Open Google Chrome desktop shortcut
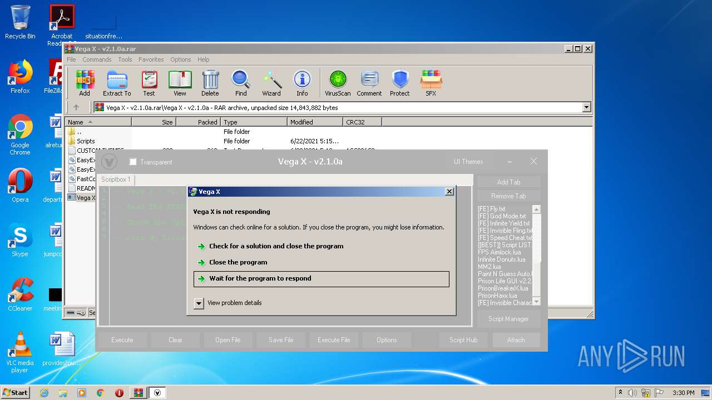Viewport: 712px width, 400px height. click(x=20, y=135)
